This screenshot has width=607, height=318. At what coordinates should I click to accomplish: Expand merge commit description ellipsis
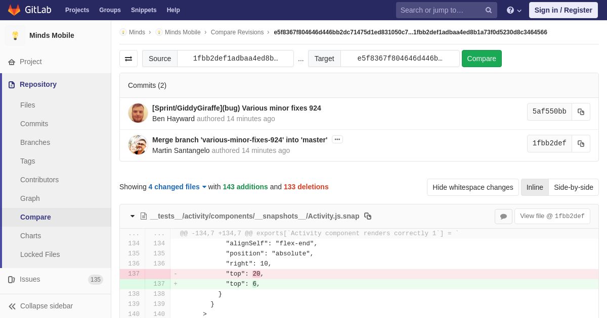point(337,140)
